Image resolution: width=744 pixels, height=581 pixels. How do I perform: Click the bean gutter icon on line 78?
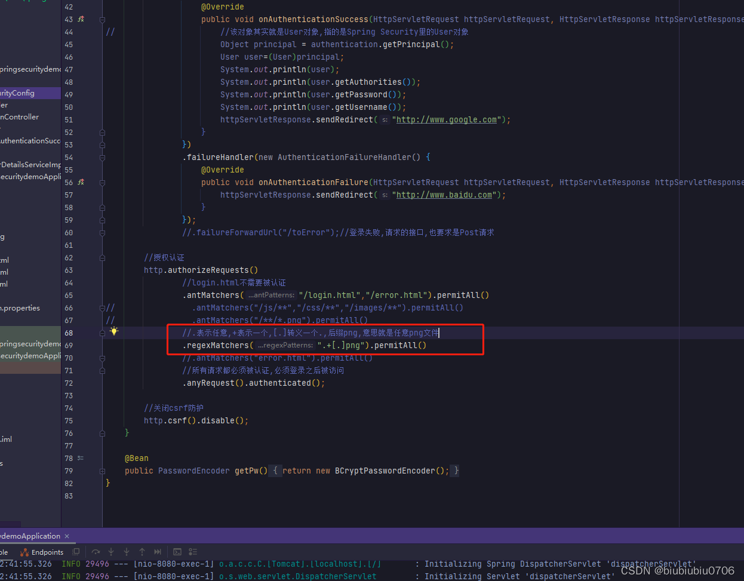(x=81, y=458)
